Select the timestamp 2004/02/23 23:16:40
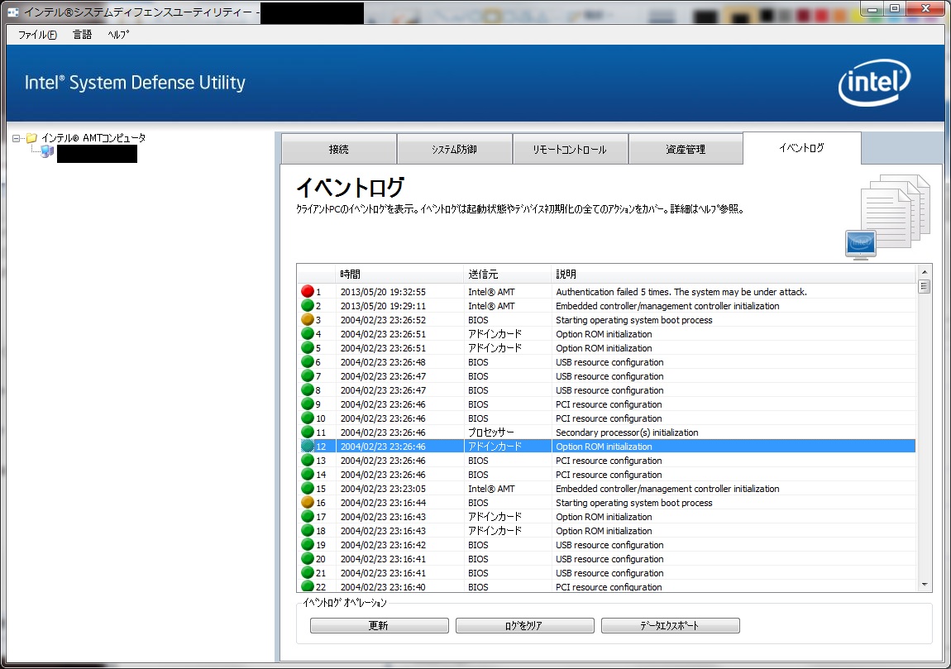The image size is (951, 669). click(383, 586)
